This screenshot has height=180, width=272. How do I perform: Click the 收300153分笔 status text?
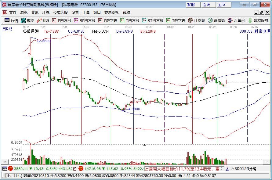pos(243,169)
